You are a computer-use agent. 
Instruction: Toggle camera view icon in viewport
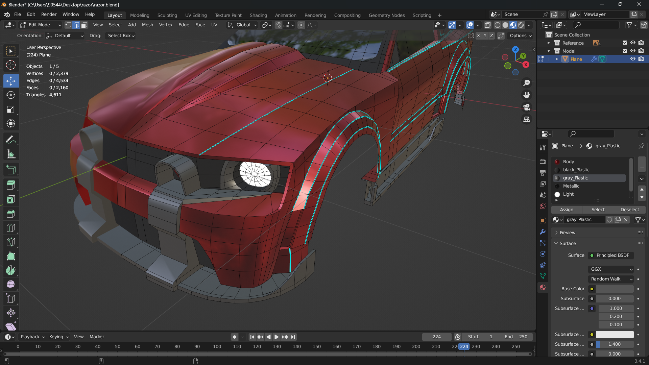[x=527, y=107]
